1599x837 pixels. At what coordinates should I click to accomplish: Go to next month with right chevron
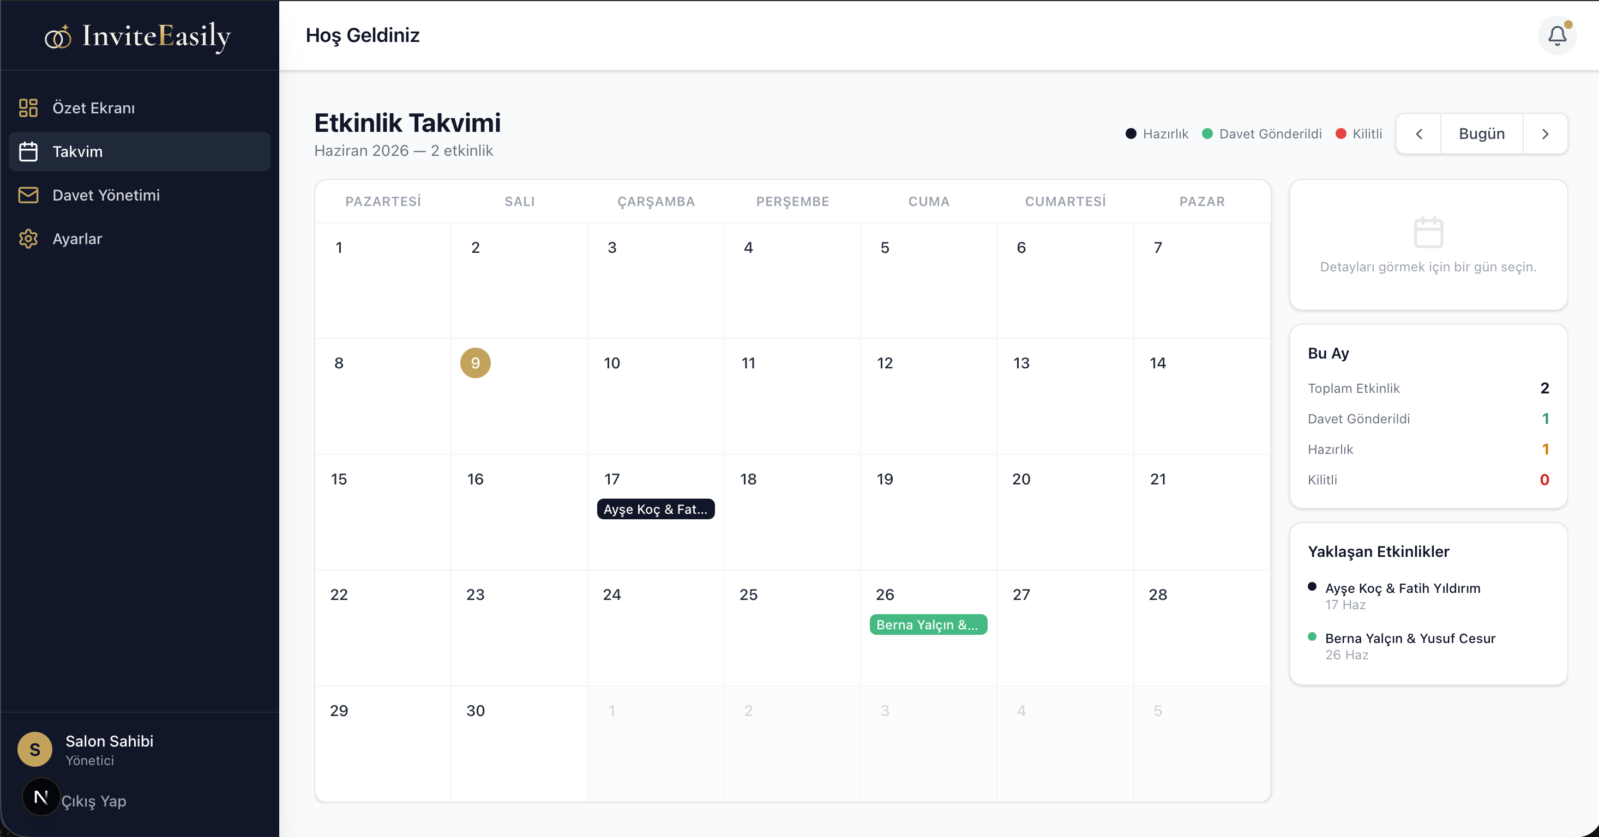coord(1545,134)
